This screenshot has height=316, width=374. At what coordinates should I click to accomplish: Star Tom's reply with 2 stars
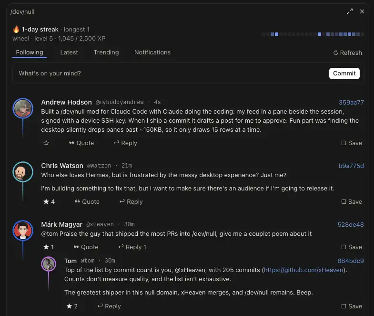point(72,306)
